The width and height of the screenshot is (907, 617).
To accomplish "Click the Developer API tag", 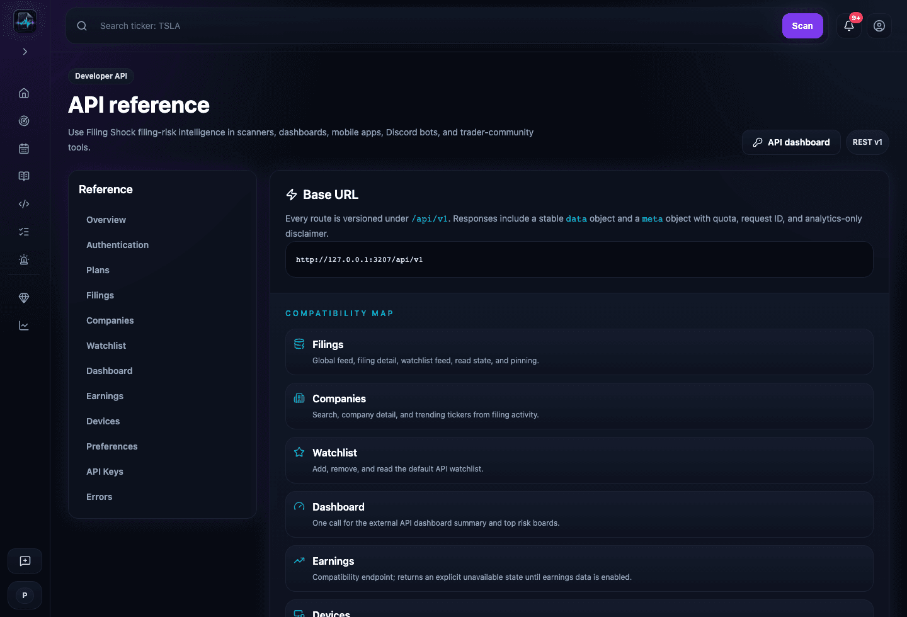I will point(101,76).
